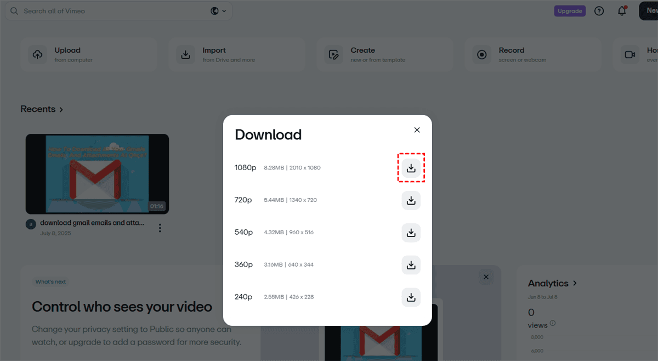This screenshot has height=361, width=658.
Task: Click the video camera card icon
Action: point(629,54)
